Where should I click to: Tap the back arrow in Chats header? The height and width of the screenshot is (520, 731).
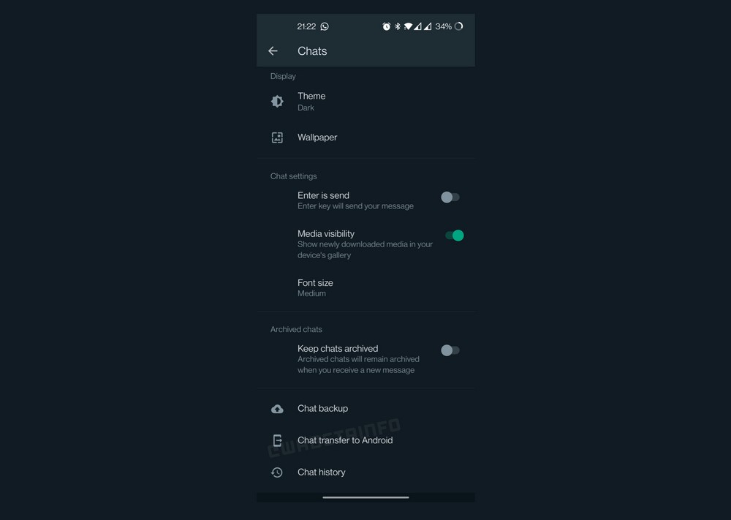273,51
